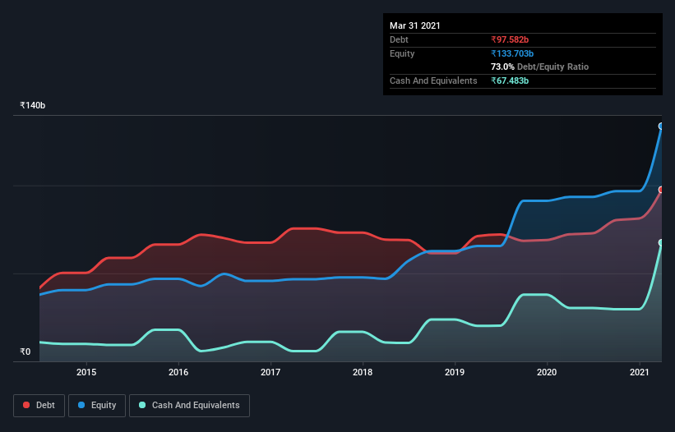Screen dimensions: 675x432
Task: Click the 2019 x-axis label
Action: pos(455,372)
